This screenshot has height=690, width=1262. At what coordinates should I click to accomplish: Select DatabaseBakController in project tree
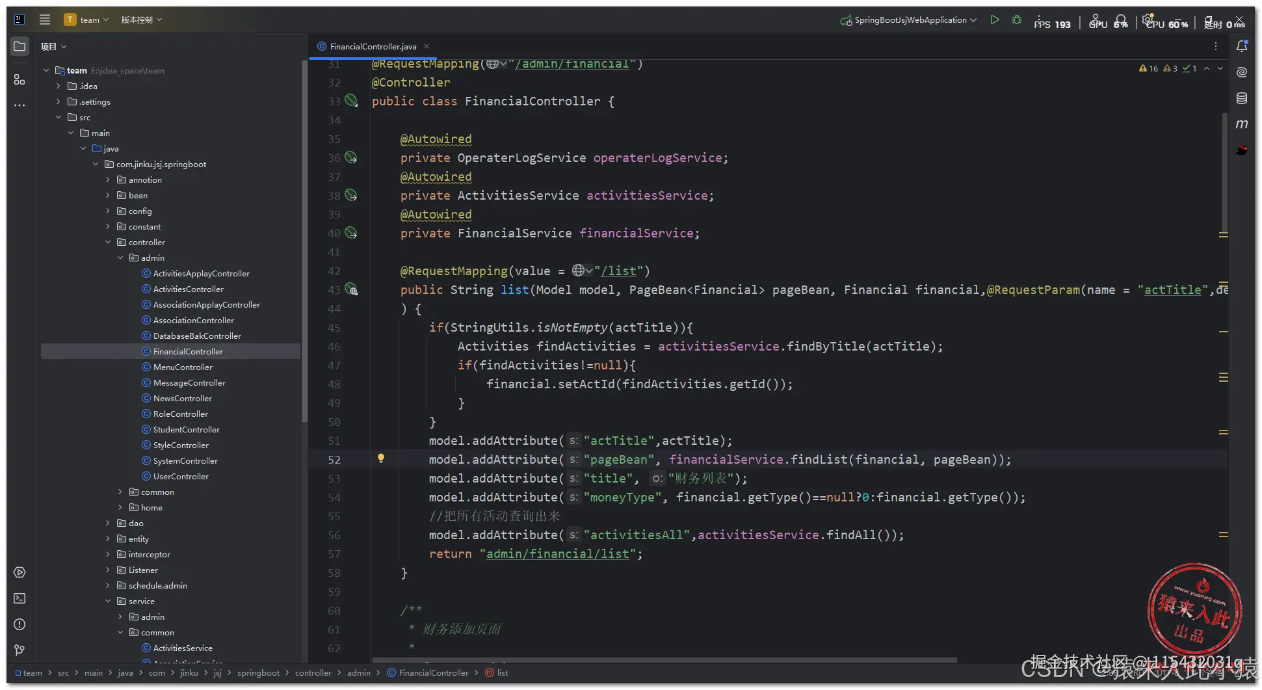pyautogui.click(x=197, y=336)
